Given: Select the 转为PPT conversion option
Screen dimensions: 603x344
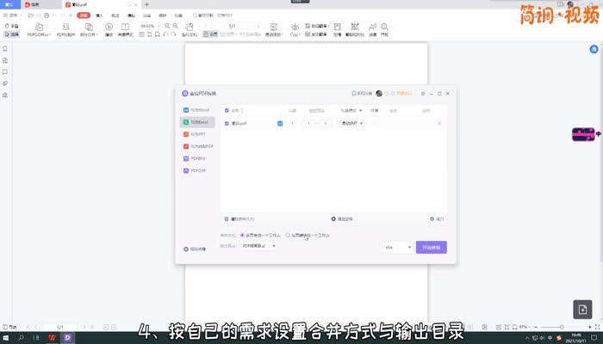Looking at the screenshot, I should coord(196,135).
